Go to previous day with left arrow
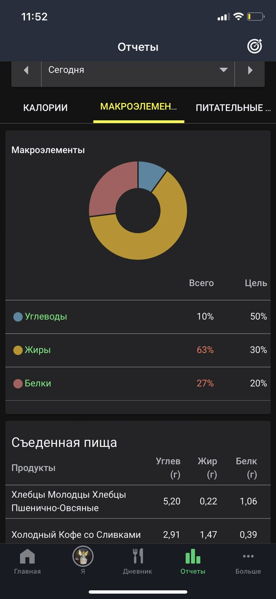This screenshot has width=276, height=599. click(26, 70)
